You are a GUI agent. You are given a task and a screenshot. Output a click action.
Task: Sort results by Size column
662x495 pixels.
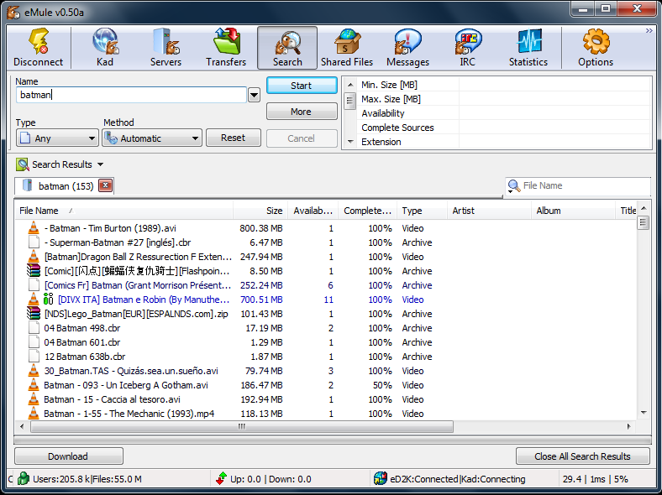tap(260, 211)
